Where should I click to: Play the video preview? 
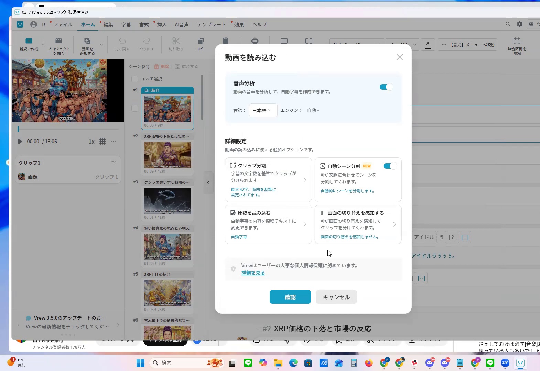[20, 142]
